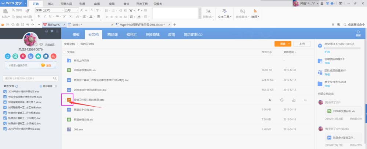The image size is (367, 149).
Task: Open the 精品课 tab
Action: coord(113,34)
